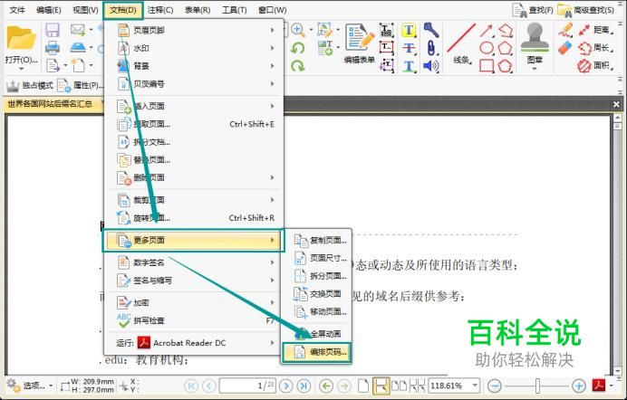Viewport: 627px width, 400px height.
Task: Click the 查找(F) find button
Action: pos(533,10)
